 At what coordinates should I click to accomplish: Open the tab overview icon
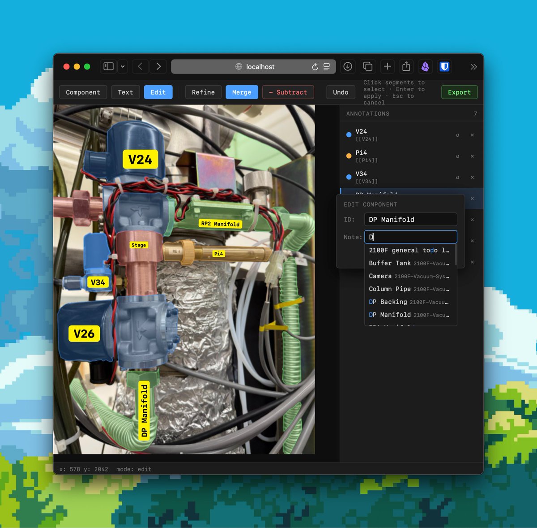pos(368,66)
